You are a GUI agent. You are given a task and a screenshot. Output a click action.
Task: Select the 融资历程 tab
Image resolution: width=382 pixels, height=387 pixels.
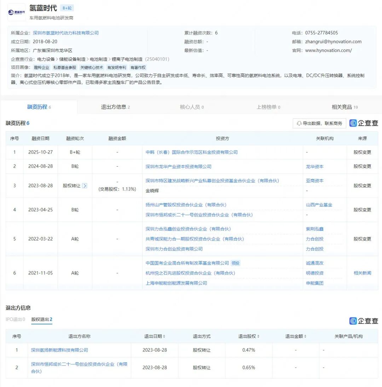coord(39,107)
